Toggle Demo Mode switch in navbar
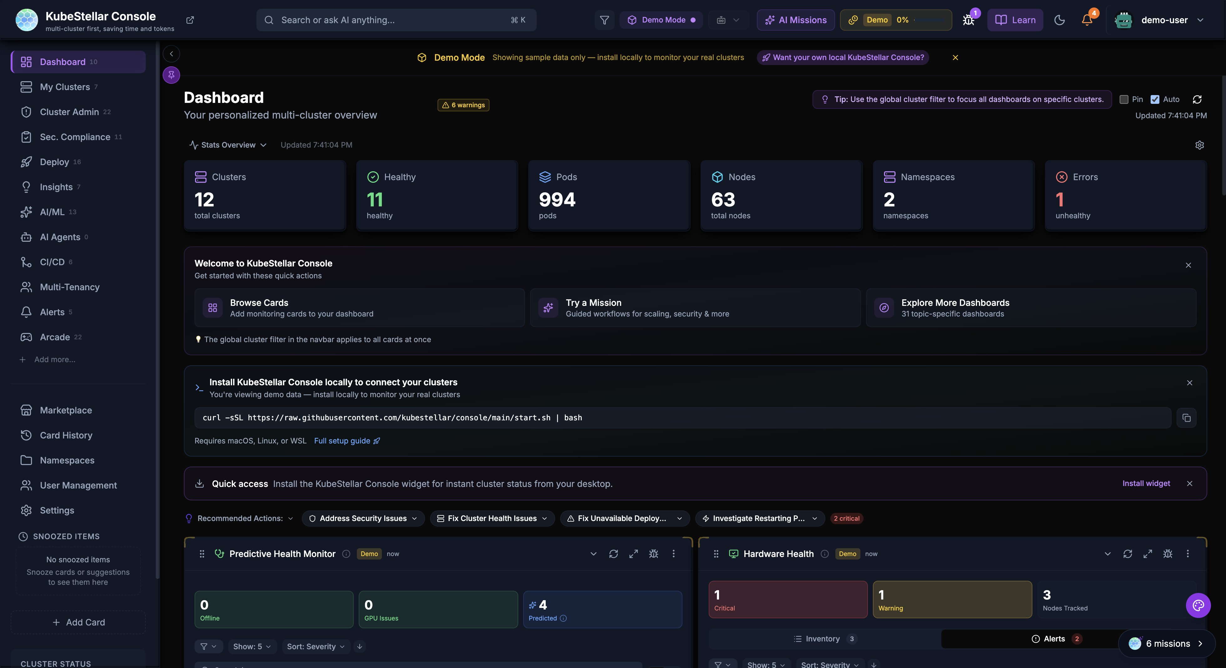Viewport: 1226px width, 668px height. pyautogui.click(x=661, y=20)
